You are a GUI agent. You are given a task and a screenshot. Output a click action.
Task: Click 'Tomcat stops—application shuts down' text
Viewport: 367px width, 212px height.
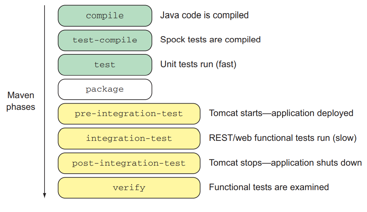tap(285, 163)
